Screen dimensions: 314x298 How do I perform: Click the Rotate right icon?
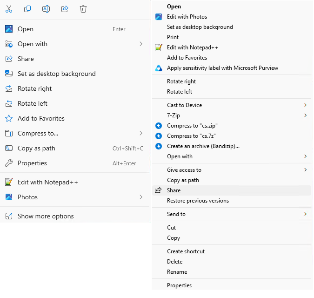[9, 88]
